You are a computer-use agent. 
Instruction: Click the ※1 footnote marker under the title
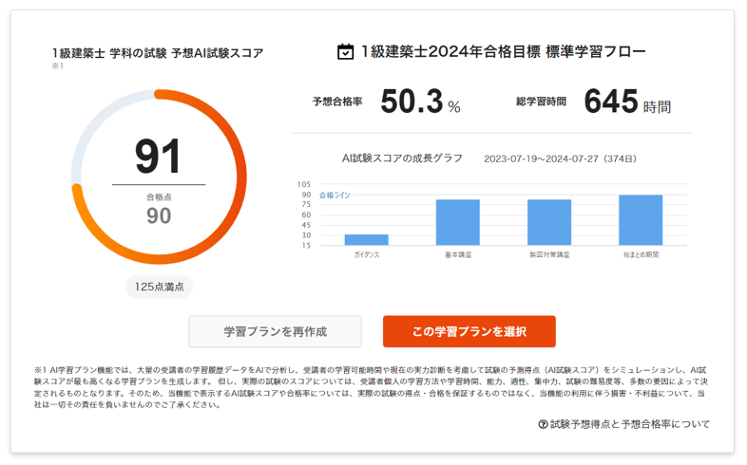click(x=58, y=66)
